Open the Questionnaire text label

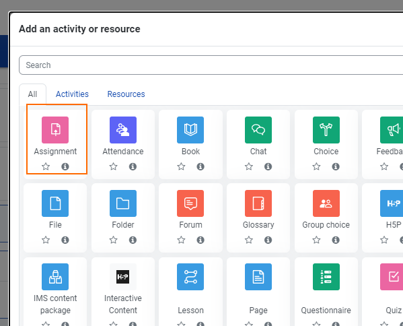click(326, 311)
